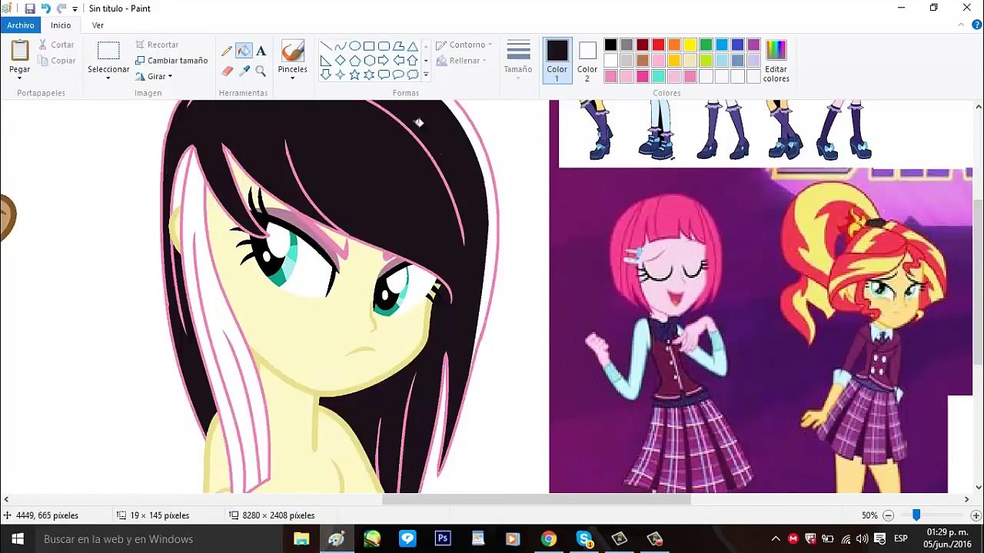
Task: Click the zoom out minus button
Action: [888, 515]
